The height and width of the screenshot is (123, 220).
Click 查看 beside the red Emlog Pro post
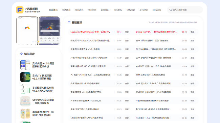(127, 32)
